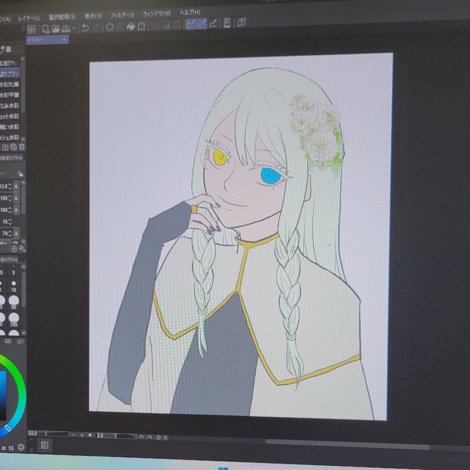Viewport: 470px width, 470px height.
Task: Click sub tool list scroll-down arrow
Action: (23, 139)
